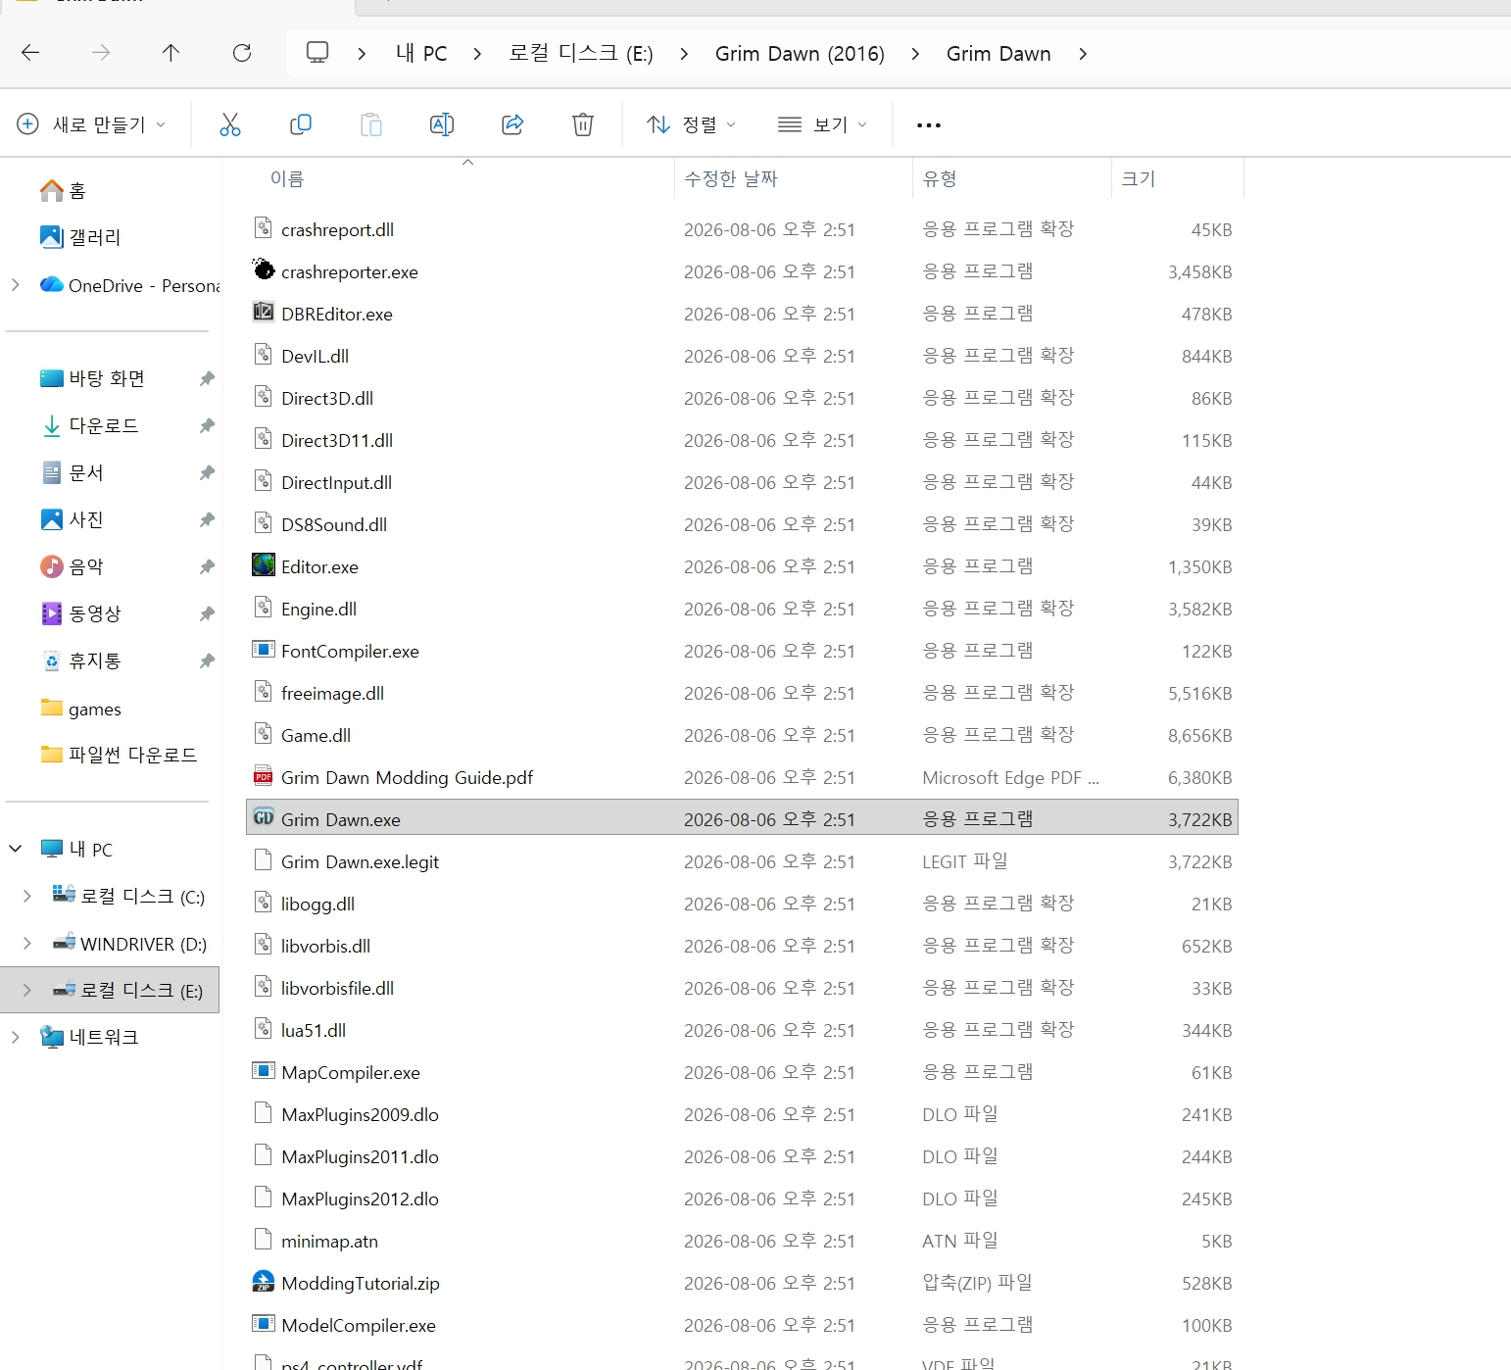Select the Editor.exe globe icon
The image size is (1511, 1370).
264,565
